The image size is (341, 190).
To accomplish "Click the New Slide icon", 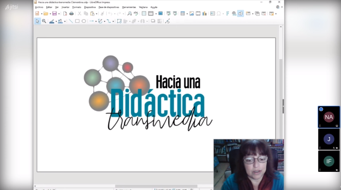I will (248, 14).
